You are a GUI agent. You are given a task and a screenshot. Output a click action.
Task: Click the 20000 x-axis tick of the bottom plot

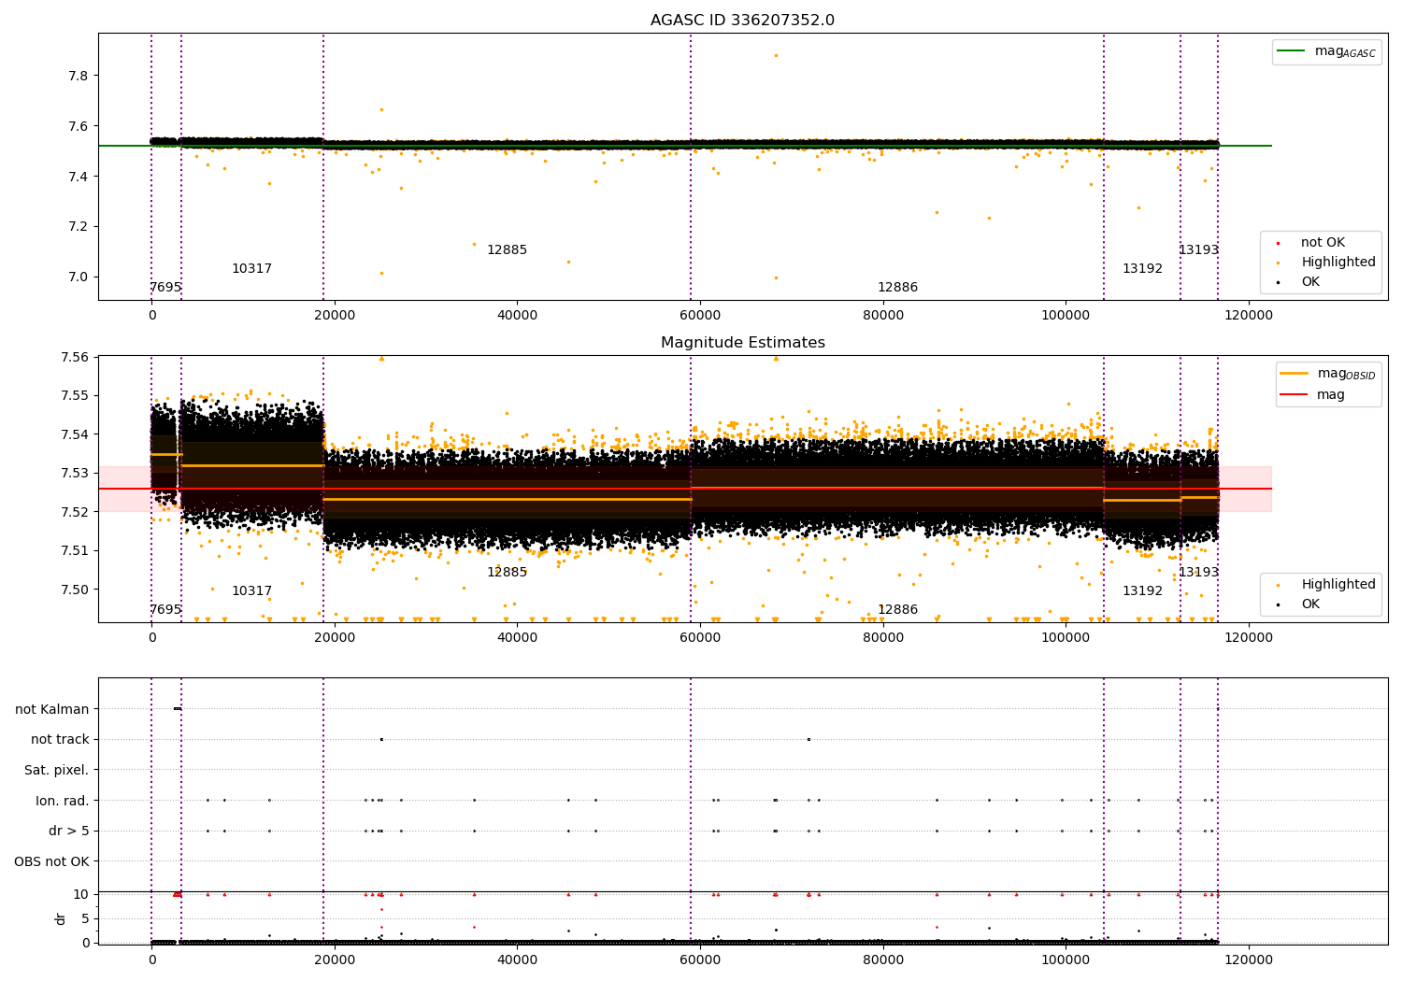pos(335,960)
